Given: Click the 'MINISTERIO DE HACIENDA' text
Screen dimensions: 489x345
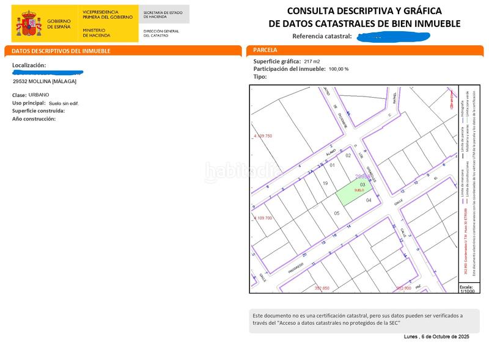Looking at the screenshot, I should tap(97, 33).
